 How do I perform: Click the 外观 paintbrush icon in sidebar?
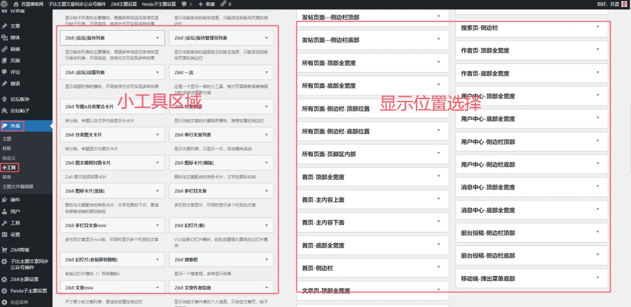click(4, 126)
